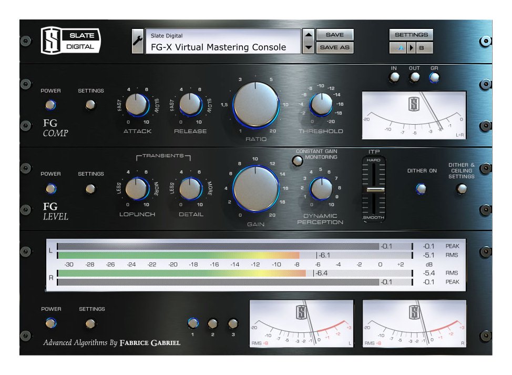This screenshot has height=375, width=512.
Task: Click the wrench icon beside preset display
Action: pyautogui.click(x=138, y=41)
